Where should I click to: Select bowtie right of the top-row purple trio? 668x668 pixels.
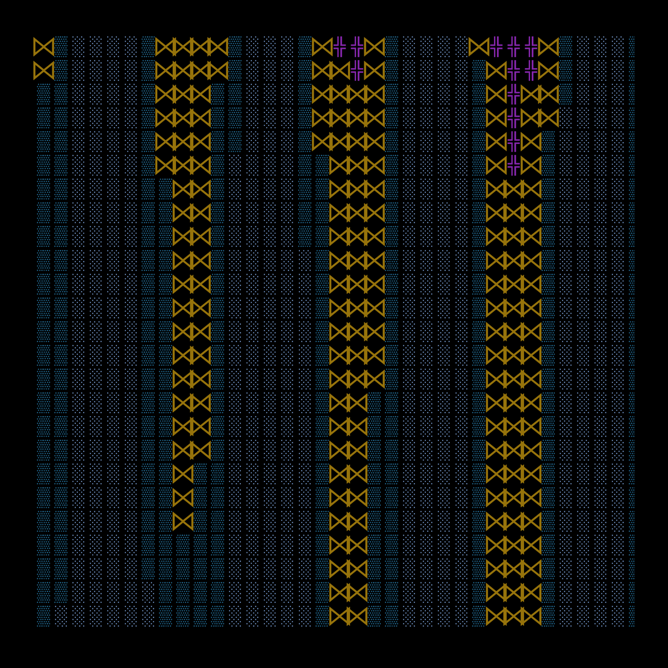click(x=548, y=47)
